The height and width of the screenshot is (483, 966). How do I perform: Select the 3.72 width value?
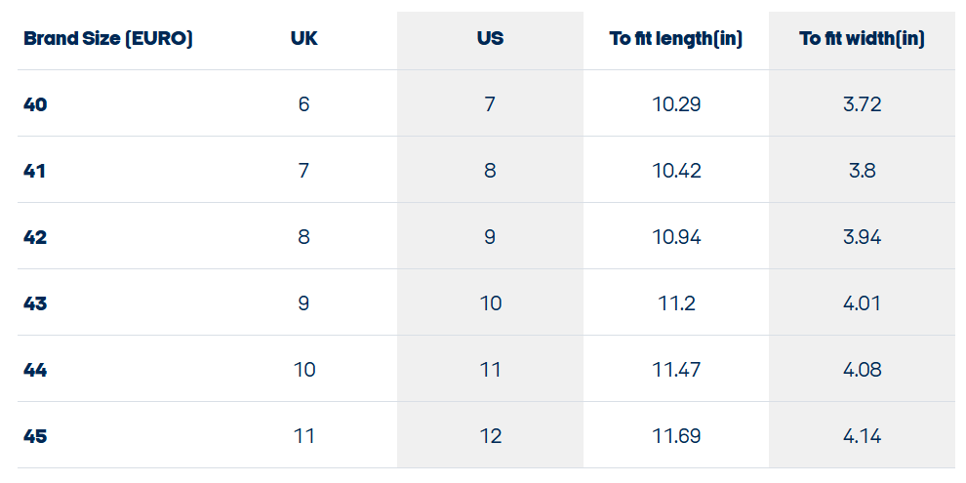point(862,104)
